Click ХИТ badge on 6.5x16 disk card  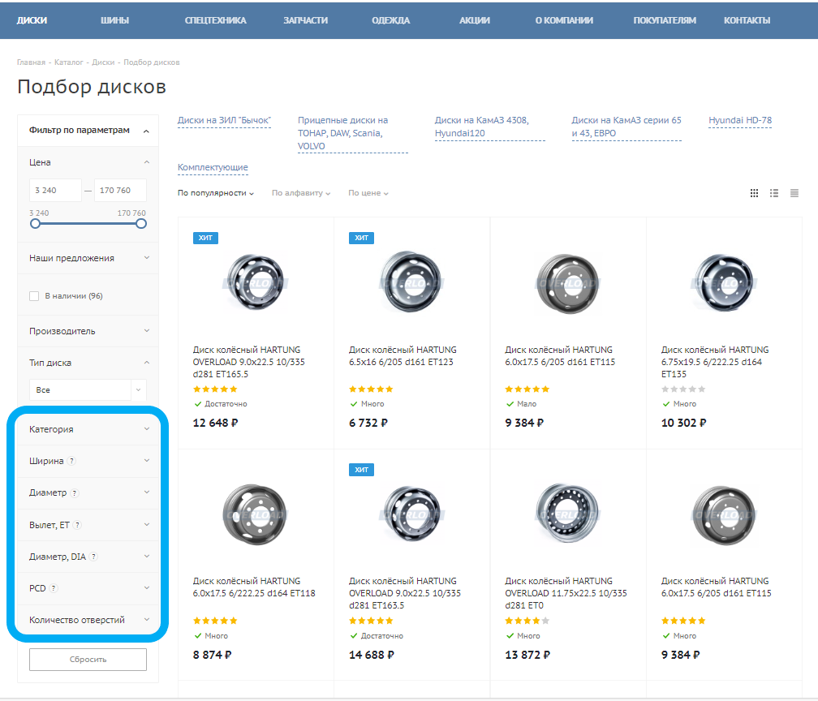tap(362, 238)
